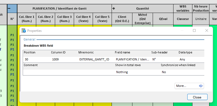Image resolution: width=217 pixels, height=106 pixels.
Task: Open More... details in Properties
Action: (x=189, y=86)
